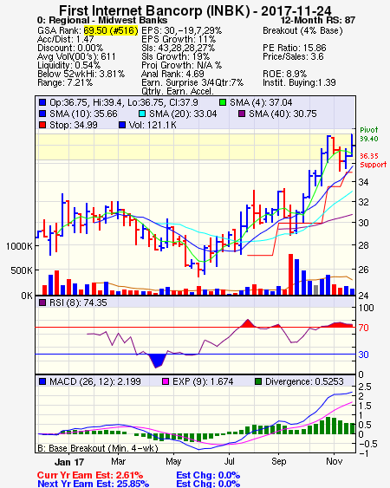
Task: Click the Sep date axis label
Action: [x=278, y=461]
